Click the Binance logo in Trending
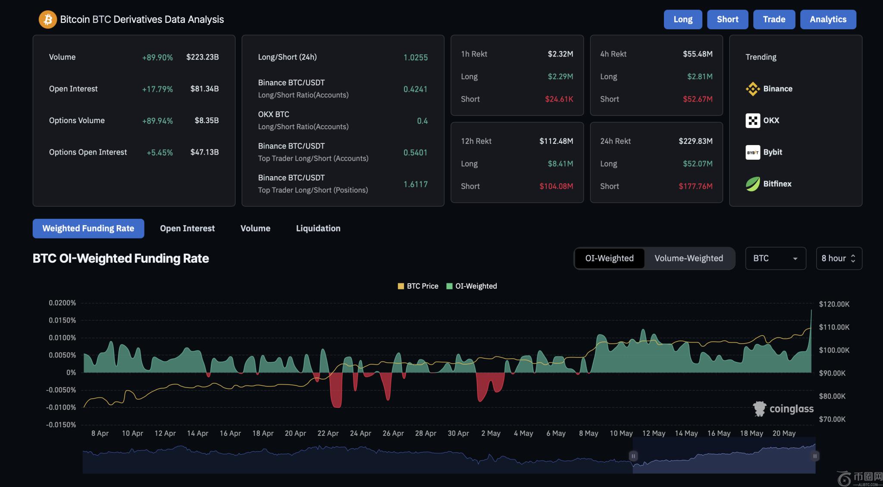Image resolution: width=883 pixels, height=487 pixels. click(x=753, y=89)
